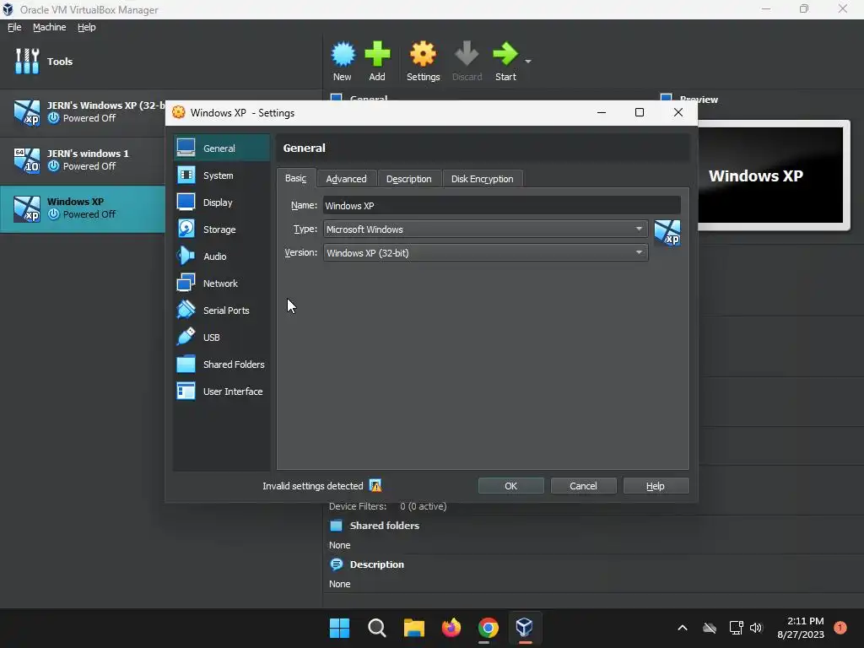Screen dimensions: 864x648
Task: Open the Network settings category
Action: [x=222, y=283]
